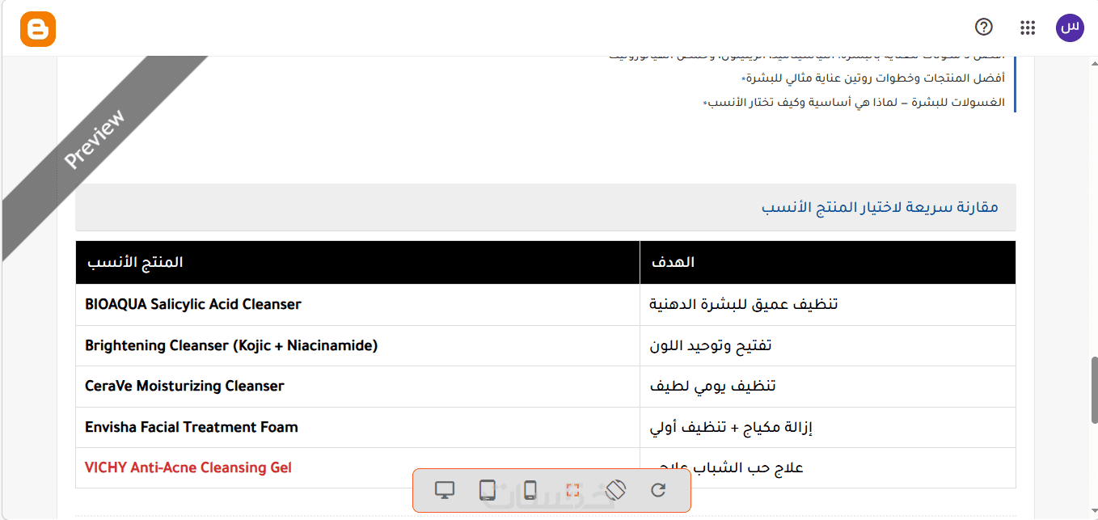This screenshot has width=1098, height=520.
Task: Open the help question mark icon
Action: click(x=984, y=27)
